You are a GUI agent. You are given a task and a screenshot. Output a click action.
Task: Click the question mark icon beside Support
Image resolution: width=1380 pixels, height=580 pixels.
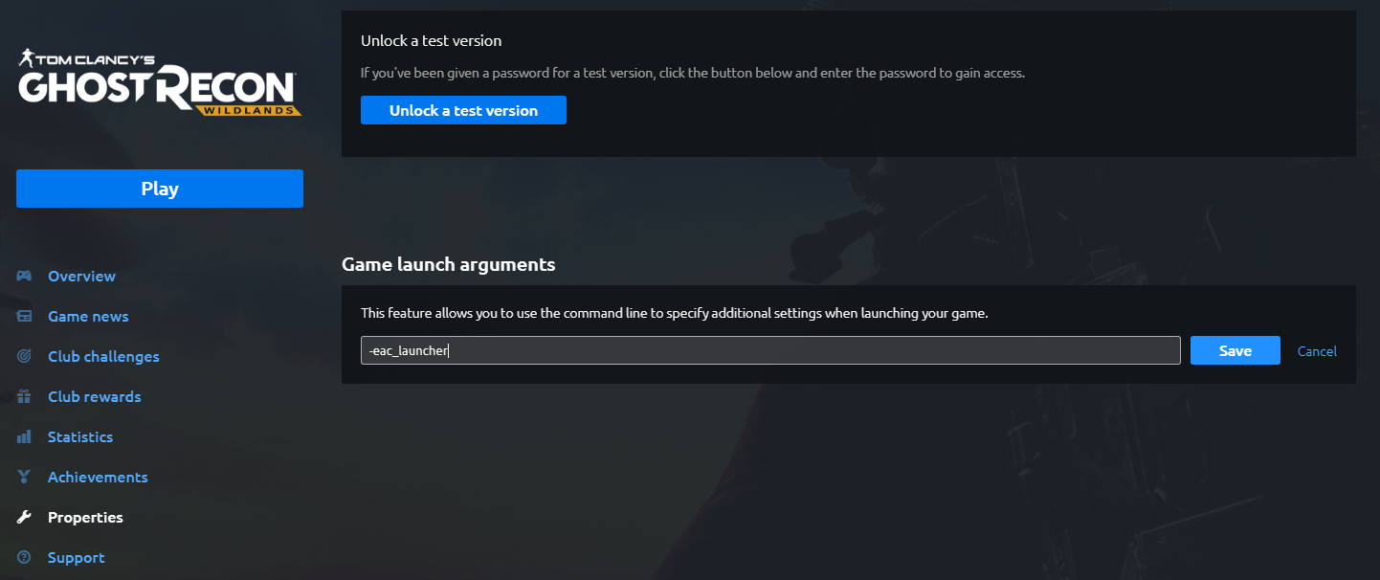pyautogui.click(x=24, y=557)
